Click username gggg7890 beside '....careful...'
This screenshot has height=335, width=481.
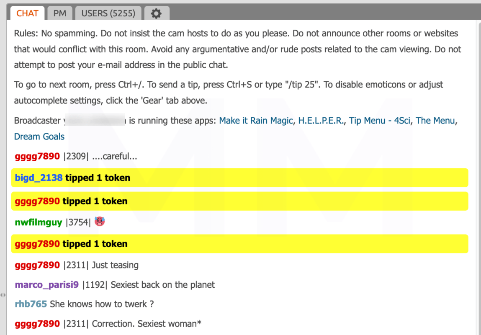click(37, 156)
